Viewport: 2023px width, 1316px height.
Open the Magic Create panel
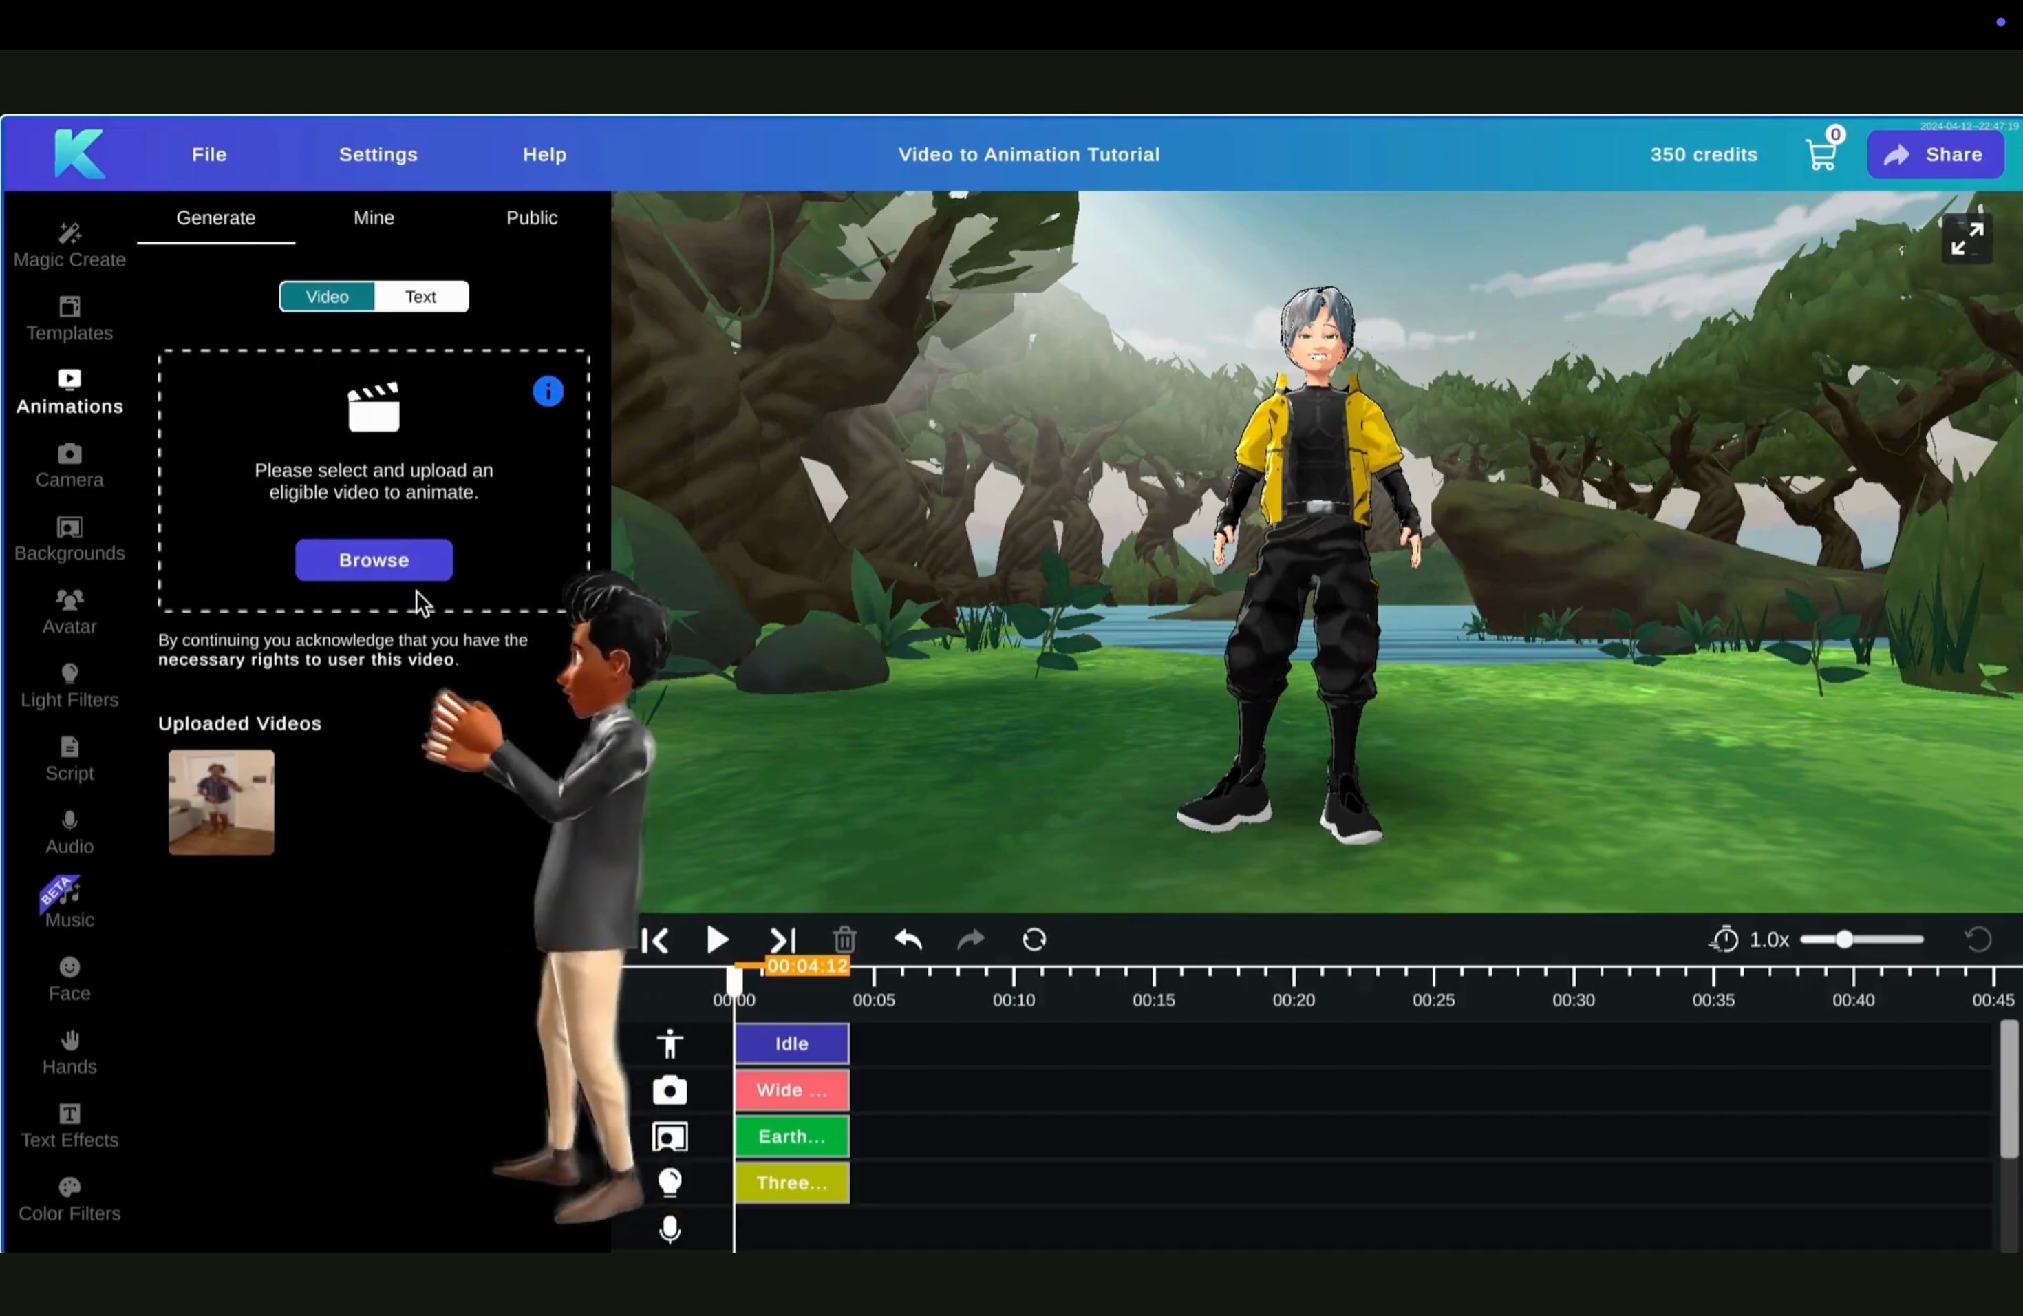pyautogui.click(x=69, y=245)
